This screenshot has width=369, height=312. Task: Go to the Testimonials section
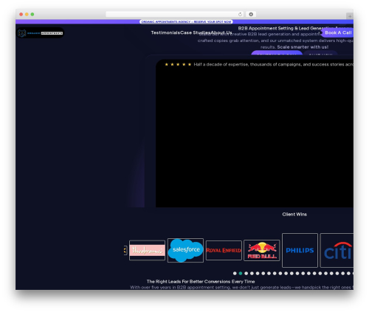click(x=165, y=32)
